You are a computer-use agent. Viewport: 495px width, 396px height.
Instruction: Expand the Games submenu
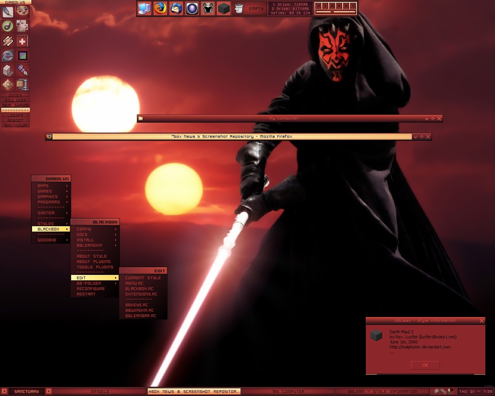click(x=51, y=191)
